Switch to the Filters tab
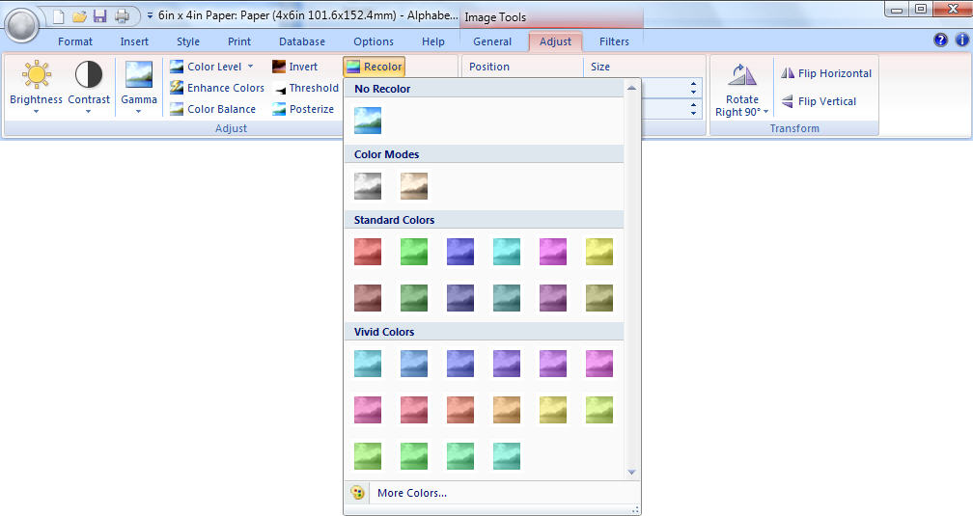Image resolution: width=973 pixels, height=516 pixels. (x=614, y=41)
